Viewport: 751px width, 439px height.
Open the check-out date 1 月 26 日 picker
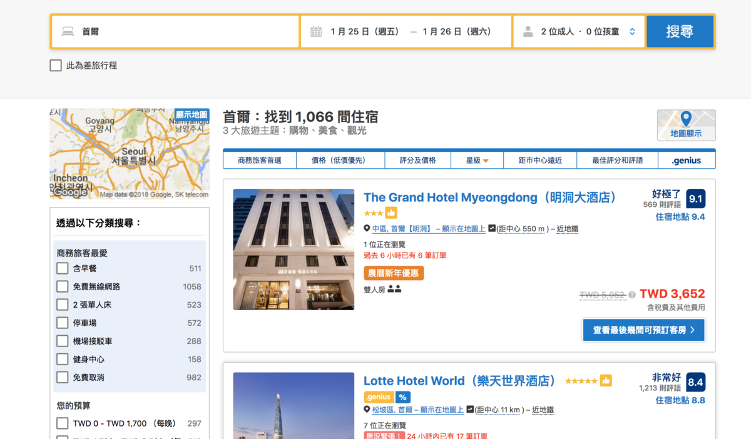[x=457, y=31]
